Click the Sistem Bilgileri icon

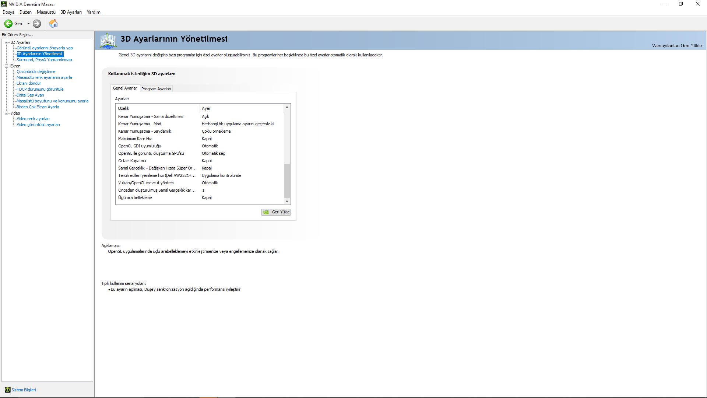[7, 390]
